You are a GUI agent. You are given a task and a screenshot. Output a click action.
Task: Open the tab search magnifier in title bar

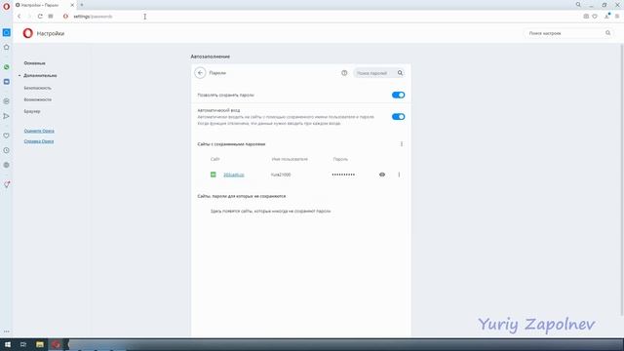(x=578, y=5)
